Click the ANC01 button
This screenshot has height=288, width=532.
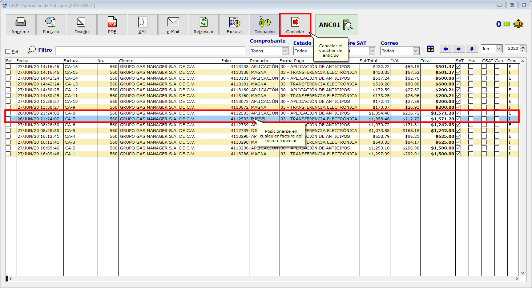coord(336,25)
